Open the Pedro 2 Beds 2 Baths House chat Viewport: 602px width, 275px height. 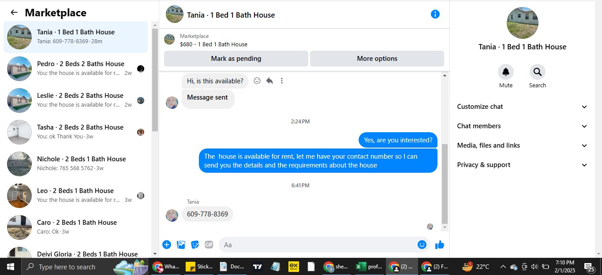point(76,69)
